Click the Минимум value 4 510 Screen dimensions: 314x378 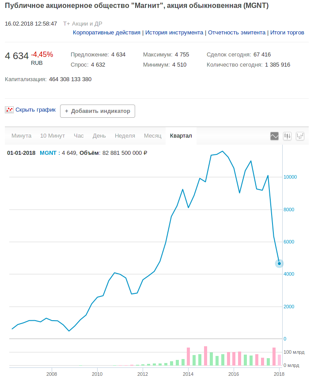pyautogui.click(x=179, y=65)
